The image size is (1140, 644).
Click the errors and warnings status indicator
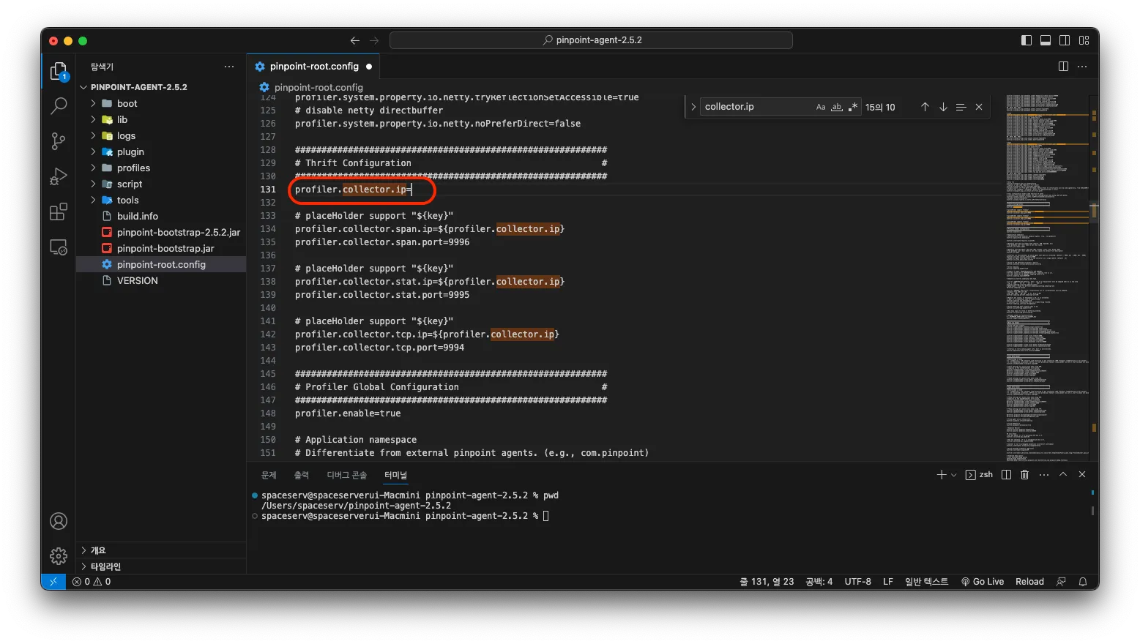tap(92, 582)
